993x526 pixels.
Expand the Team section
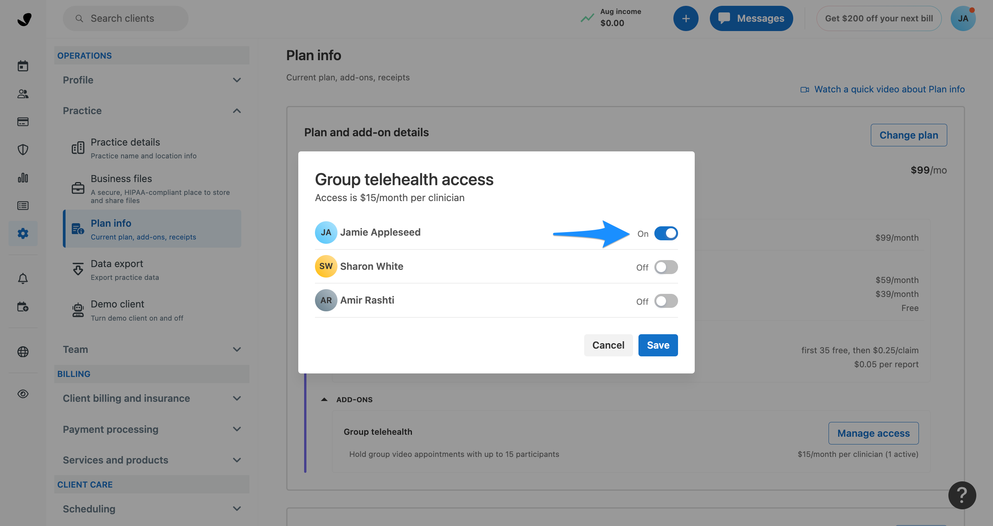[x=152, y=349]
